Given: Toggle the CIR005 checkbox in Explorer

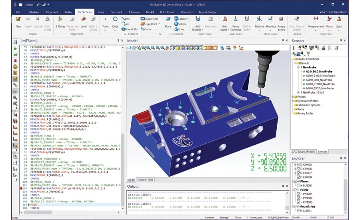Looking at the screenshot, I should (x=298, y=165).
